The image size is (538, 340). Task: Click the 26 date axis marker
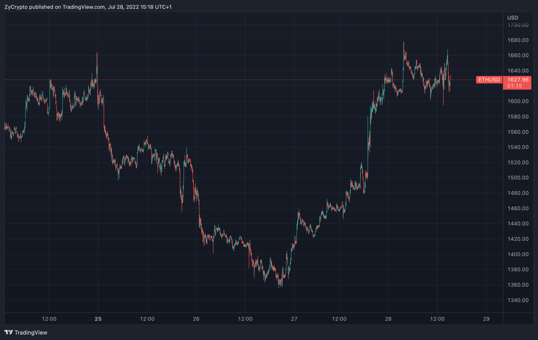coord(196,319)
